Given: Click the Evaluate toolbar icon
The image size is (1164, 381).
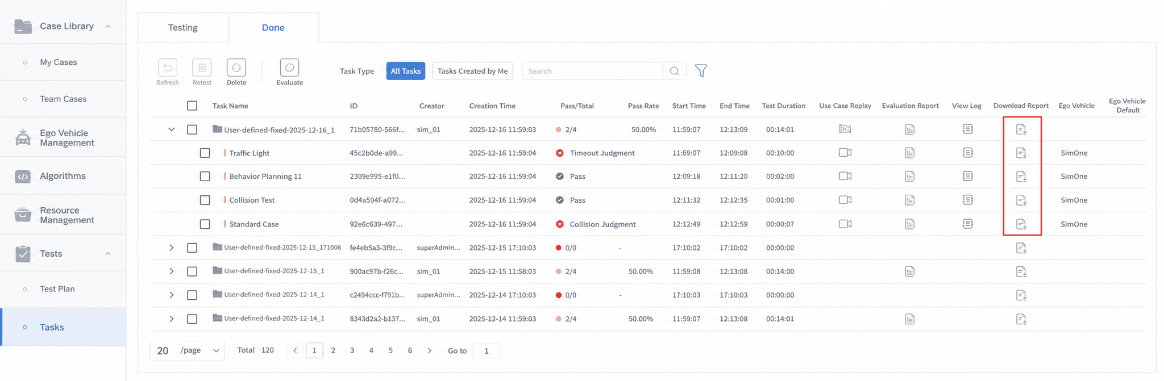Looking at the screenshot, I should coord(290,68).
